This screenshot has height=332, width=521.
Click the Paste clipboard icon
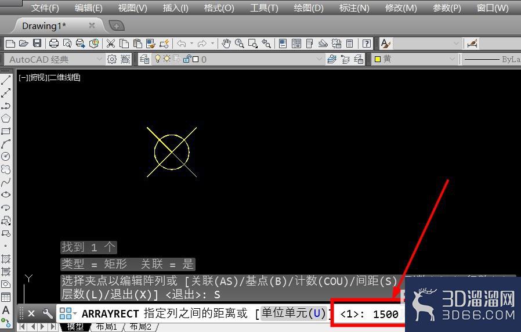pyautogui.click(x=138, y=44)
